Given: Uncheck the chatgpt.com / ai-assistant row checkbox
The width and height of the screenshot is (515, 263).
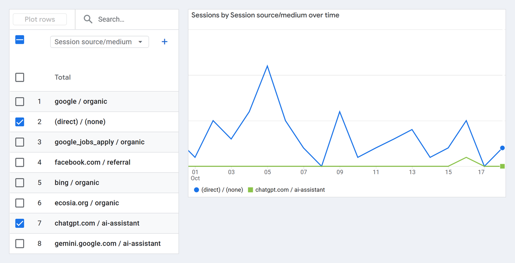Looking at the screenshot, I should click(x=20, y=223).
